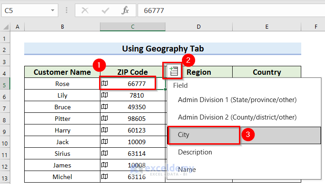This screenshot has height=184, width=325.
Task: Click the geography map icon beside 10009
Action: click(x=104, y=141)
